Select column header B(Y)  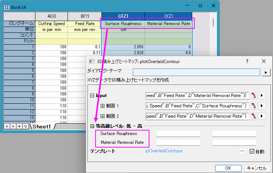click(x=85, y=16)
